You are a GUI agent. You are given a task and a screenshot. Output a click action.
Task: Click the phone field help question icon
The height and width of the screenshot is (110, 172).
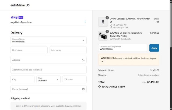(x=83, y=89)
